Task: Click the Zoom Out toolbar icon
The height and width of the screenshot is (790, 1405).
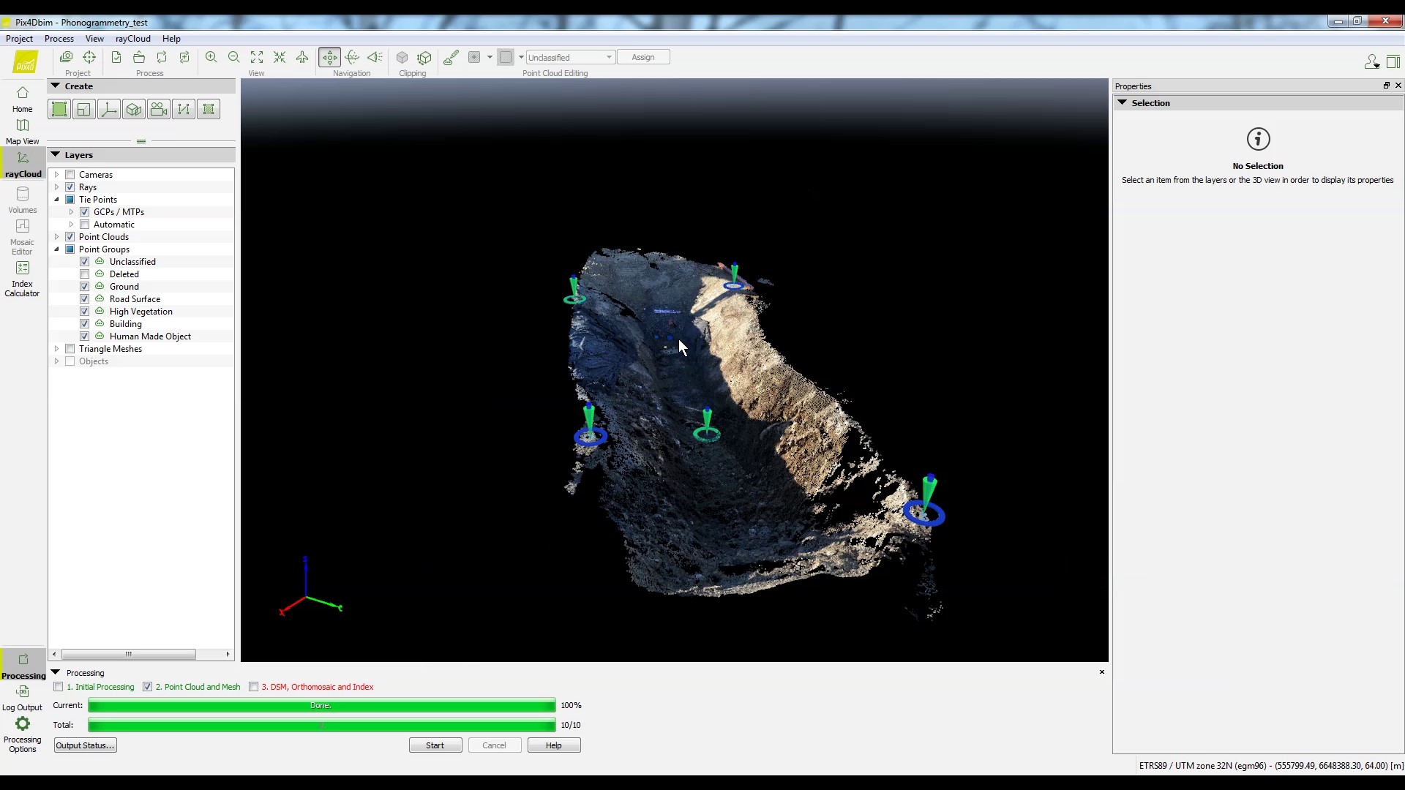Action: 233,57
